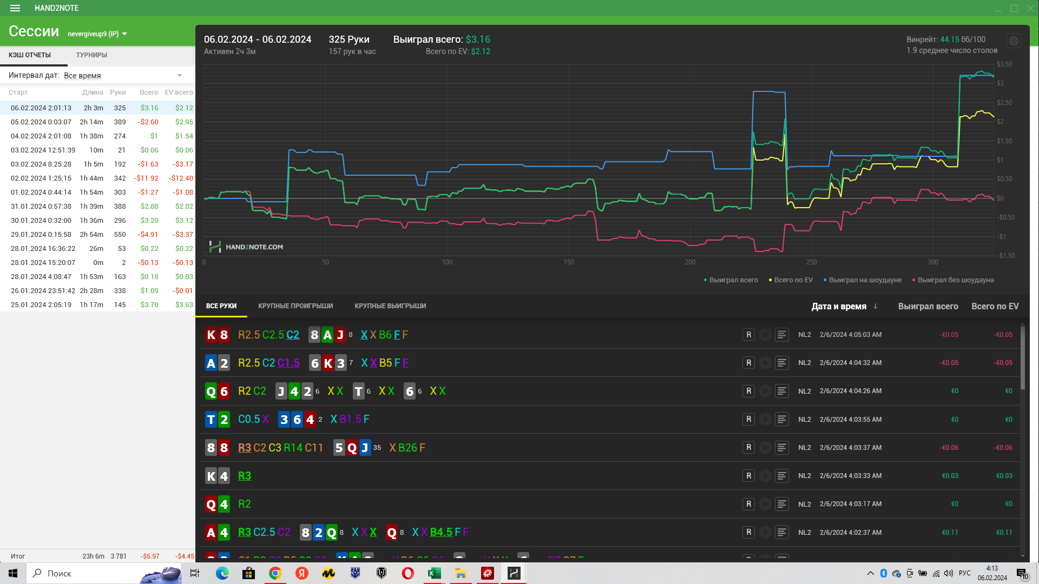Viewport: 1039px width, 584px height.
Task: Select session 05.02.2024 0:03:07
Action: 97,122
